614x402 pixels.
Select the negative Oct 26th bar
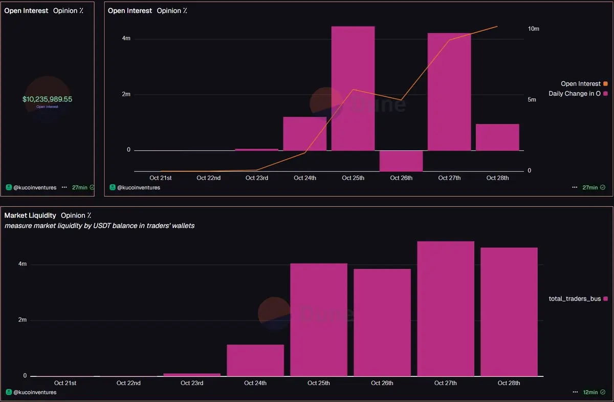(401, 161)
